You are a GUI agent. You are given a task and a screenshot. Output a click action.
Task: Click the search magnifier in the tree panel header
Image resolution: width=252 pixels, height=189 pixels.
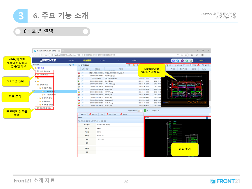pos(70,65)
